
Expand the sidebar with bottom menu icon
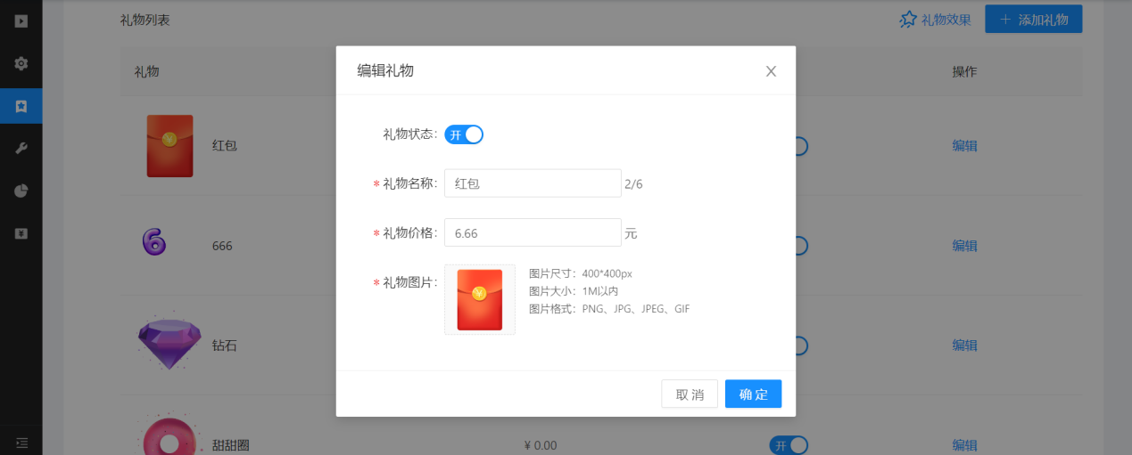coord(21,442)
